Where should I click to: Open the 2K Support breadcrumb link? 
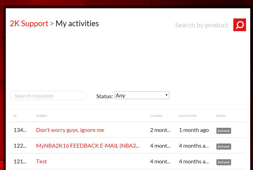29,24
